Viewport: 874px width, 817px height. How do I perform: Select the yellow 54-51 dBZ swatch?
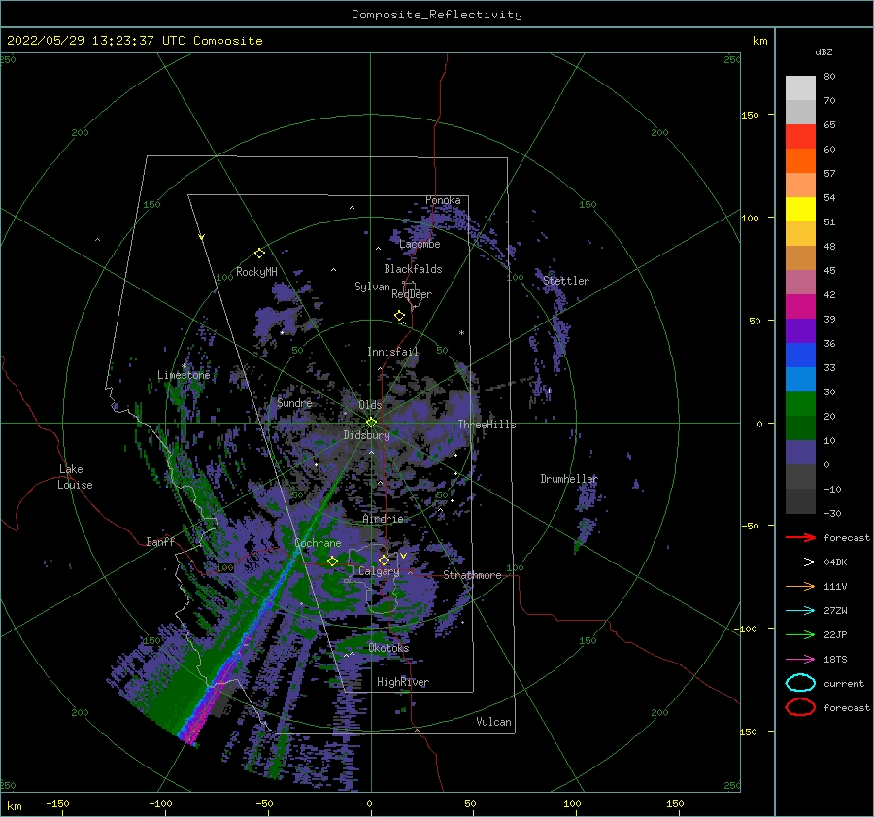click(800, 210)
